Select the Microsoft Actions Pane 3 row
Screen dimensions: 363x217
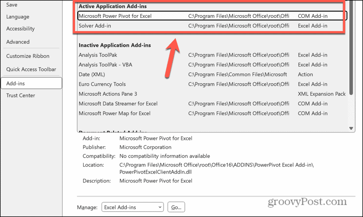[212, 94]
